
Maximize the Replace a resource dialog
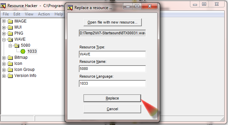[137, 6]
